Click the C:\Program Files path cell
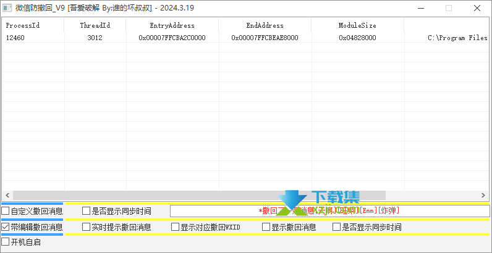The width and height of the screenshot is (492, 253). [x=457, y=38]
